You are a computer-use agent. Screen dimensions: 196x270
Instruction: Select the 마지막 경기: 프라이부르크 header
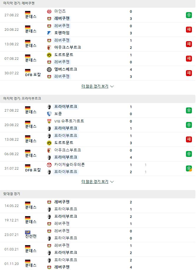22,99
